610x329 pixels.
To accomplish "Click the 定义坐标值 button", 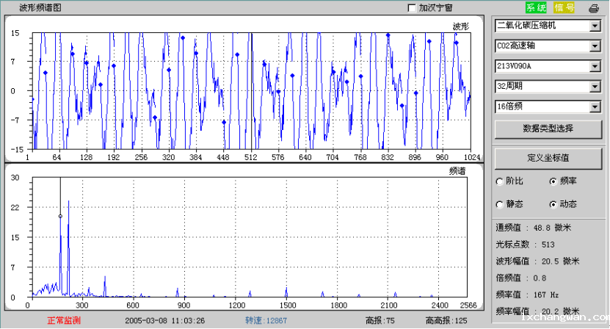I will pyautogui.click(x=548, y=157).
